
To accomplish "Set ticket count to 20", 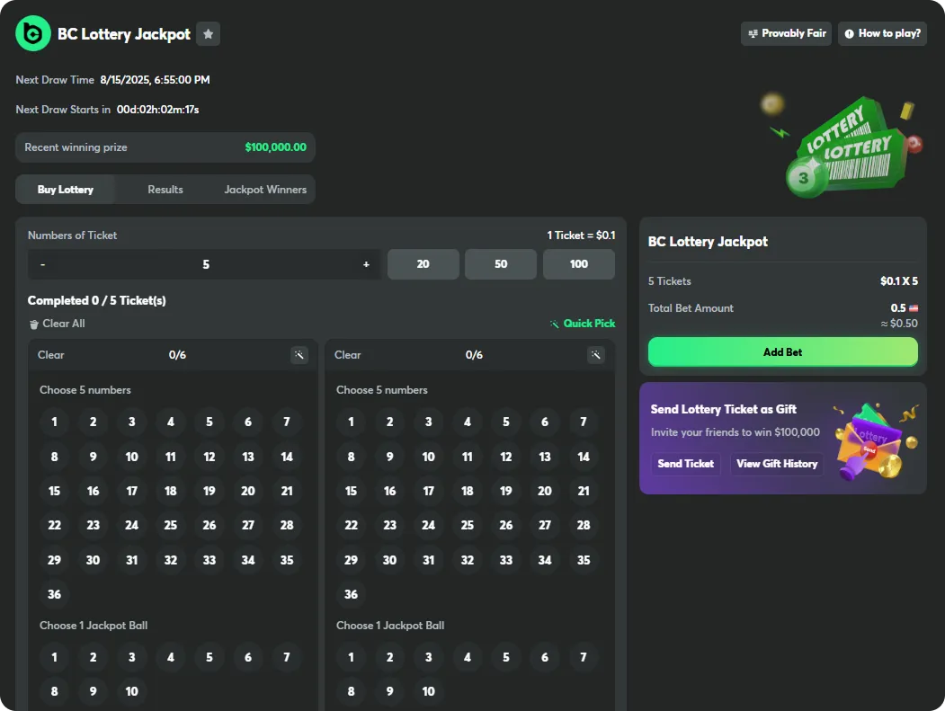I will [423, 264].
